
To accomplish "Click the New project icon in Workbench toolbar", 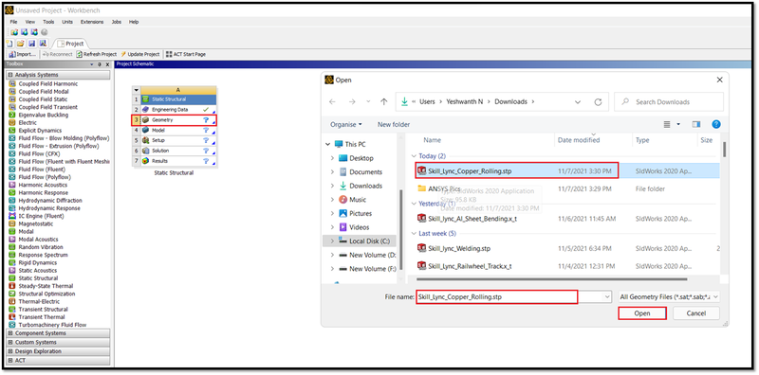I will pos(9,44).
